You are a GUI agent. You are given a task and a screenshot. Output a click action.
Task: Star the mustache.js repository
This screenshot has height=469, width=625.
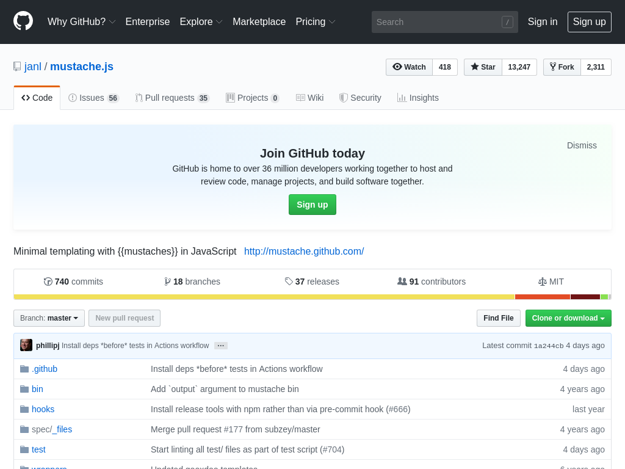click(x=483, y=67)
